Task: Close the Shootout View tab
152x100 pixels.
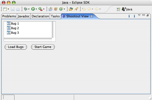Action: (x=92, y=16)
